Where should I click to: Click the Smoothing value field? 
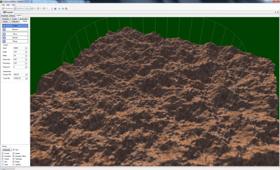pos(19,63)
